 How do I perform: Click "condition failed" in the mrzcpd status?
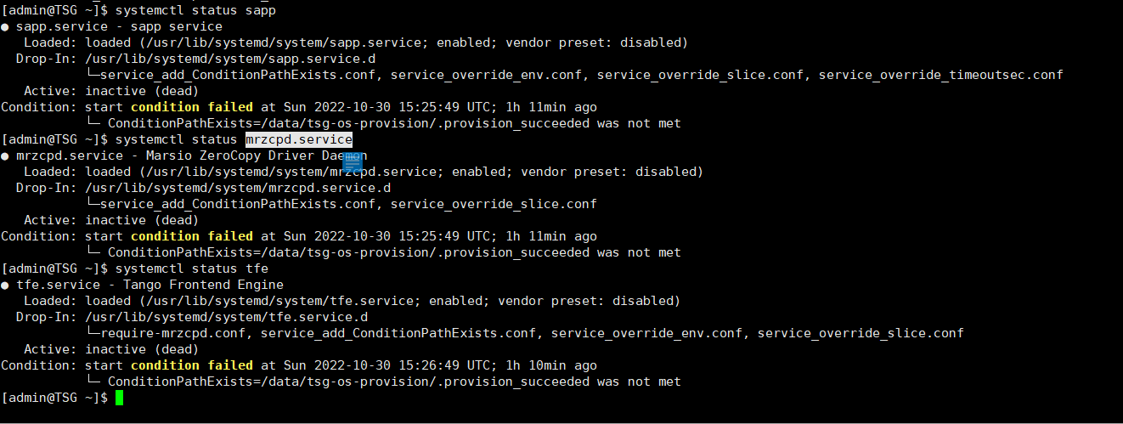[191, 236]
